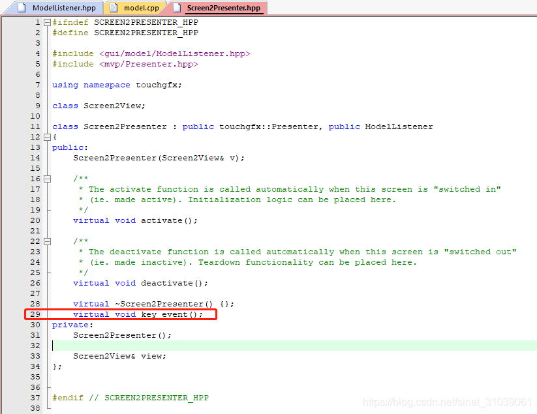537x414 pixels.
Task: Click line number 29 in the margin
Action: (35, 314)
